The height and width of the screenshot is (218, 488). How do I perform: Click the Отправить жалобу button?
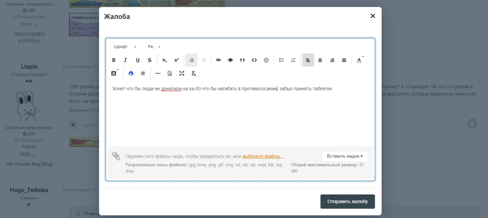(x=348, y=202)
